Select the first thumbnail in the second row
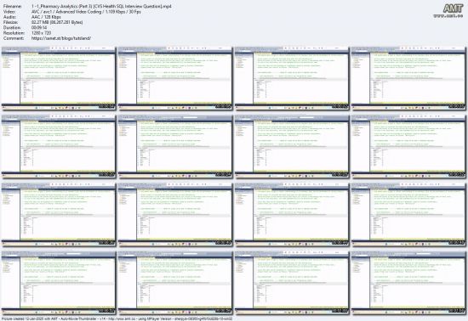 [59, 146]
